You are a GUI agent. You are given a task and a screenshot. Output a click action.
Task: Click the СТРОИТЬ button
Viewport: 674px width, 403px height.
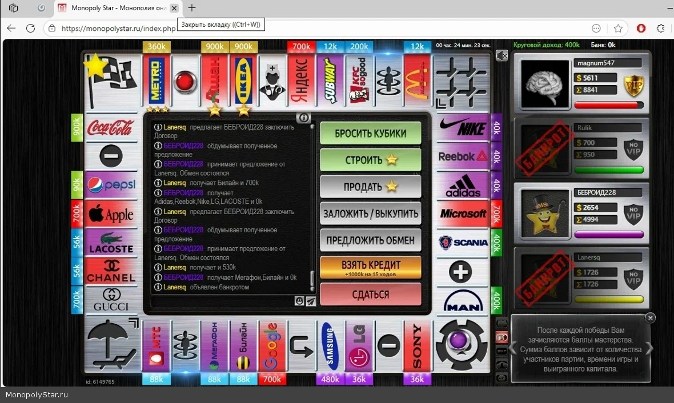point(371,160)
